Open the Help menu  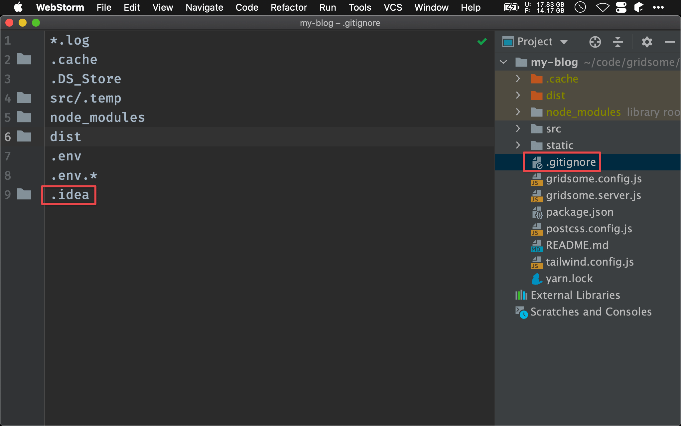point(471,7)
